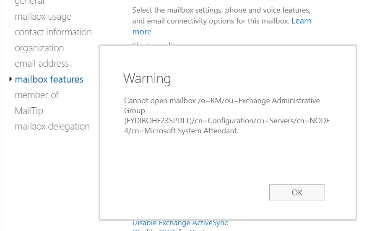Open the mailbox usage section

43,17
